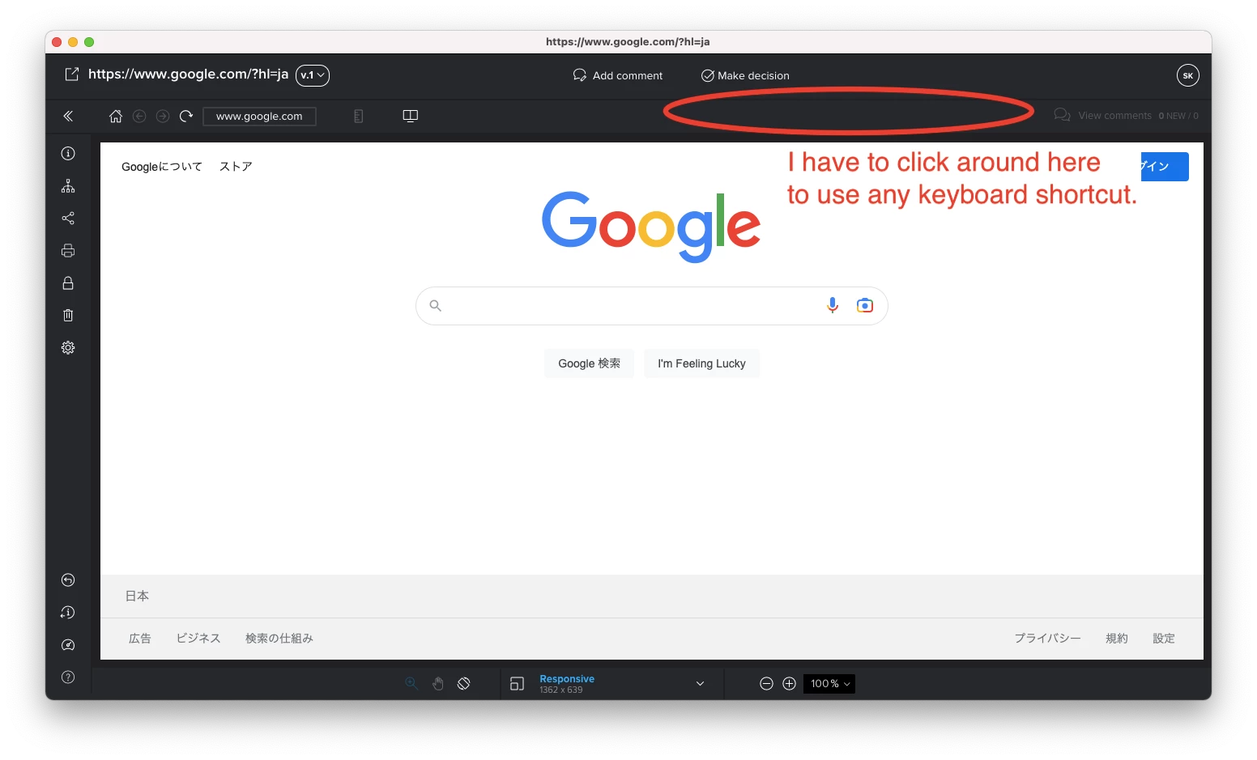Click the ビジネス footer link
The image size is (1257, 760).
(x=198, y=639)
